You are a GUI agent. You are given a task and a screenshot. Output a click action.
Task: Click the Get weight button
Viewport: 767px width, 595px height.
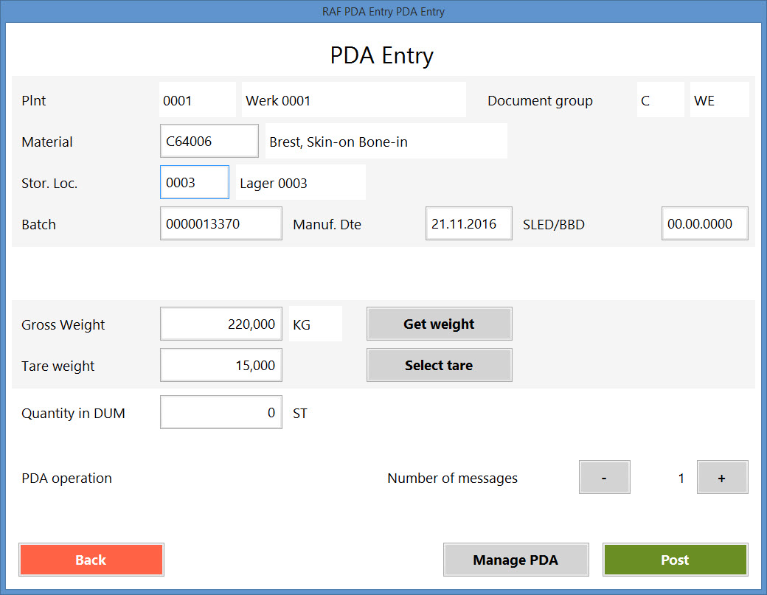point(439,324)
